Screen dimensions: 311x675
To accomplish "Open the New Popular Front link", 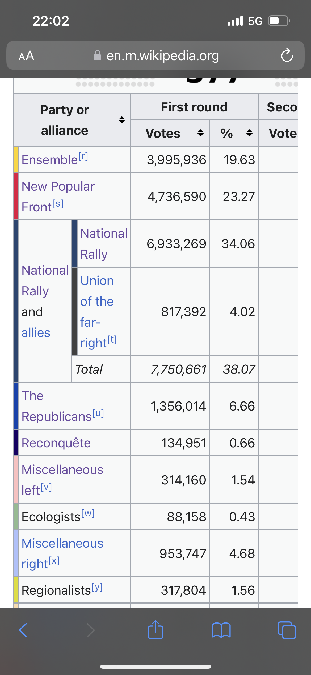I will point(58,196).
